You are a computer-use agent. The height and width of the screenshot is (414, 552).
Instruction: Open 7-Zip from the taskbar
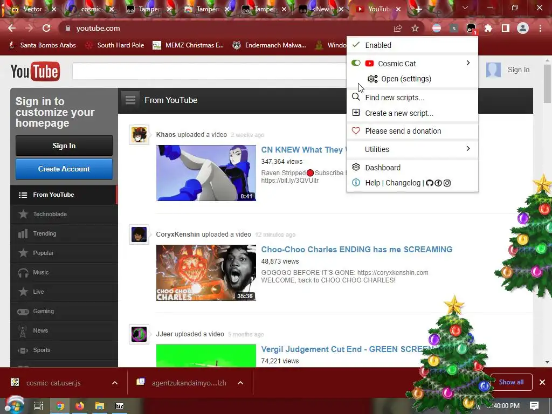click(x=120, y=406)
